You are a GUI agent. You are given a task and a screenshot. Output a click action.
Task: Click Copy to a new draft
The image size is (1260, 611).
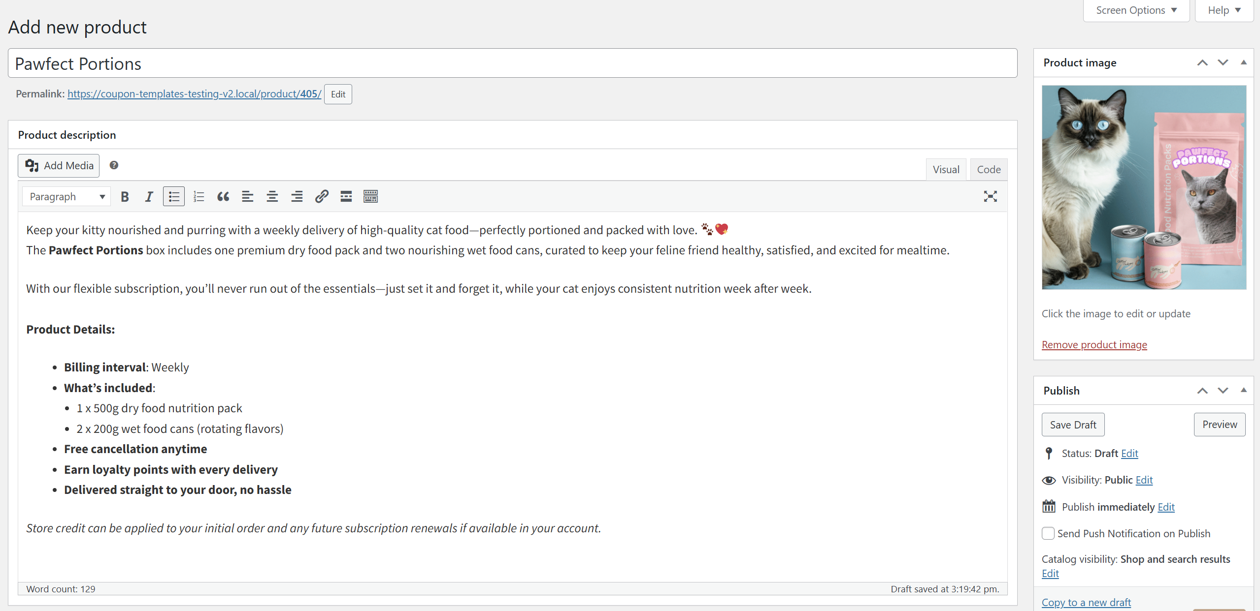[x=1086, y=603]
